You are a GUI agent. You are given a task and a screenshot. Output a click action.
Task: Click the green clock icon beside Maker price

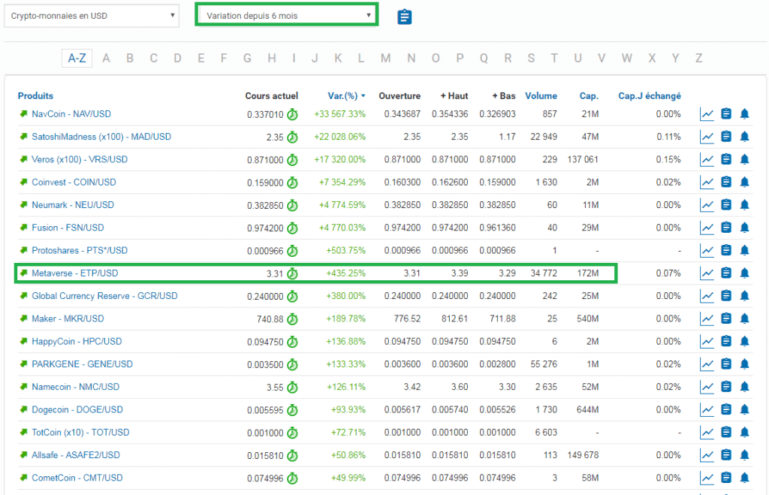(292, 319)
